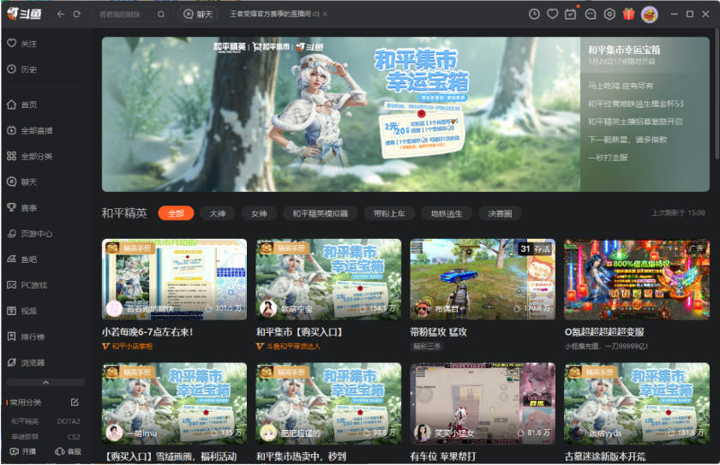Screen dimensions: 720x465
Task: Click the refresh page icon
Action: tap(77, 15)
